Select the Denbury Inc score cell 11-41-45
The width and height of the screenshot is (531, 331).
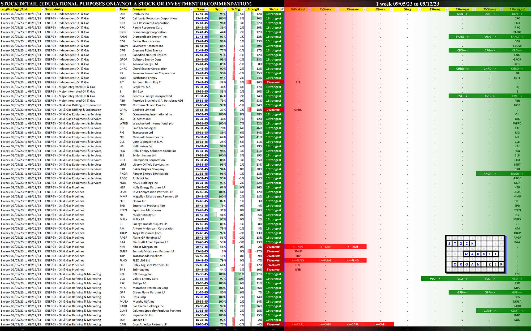[x=201, y=14]
